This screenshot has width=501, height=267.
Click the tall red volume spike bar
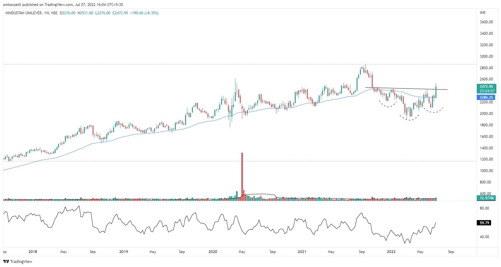[x=242, y=177]
